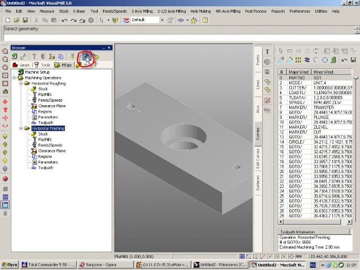Click the selection arrow tool in main toolbar
The height and width of the screenshot is (270, 360).
(x=101, y=20)
